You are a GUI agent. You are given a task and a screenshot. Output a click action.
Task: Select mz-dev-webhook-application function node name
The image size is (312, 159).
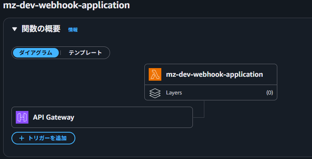point(214,74)
